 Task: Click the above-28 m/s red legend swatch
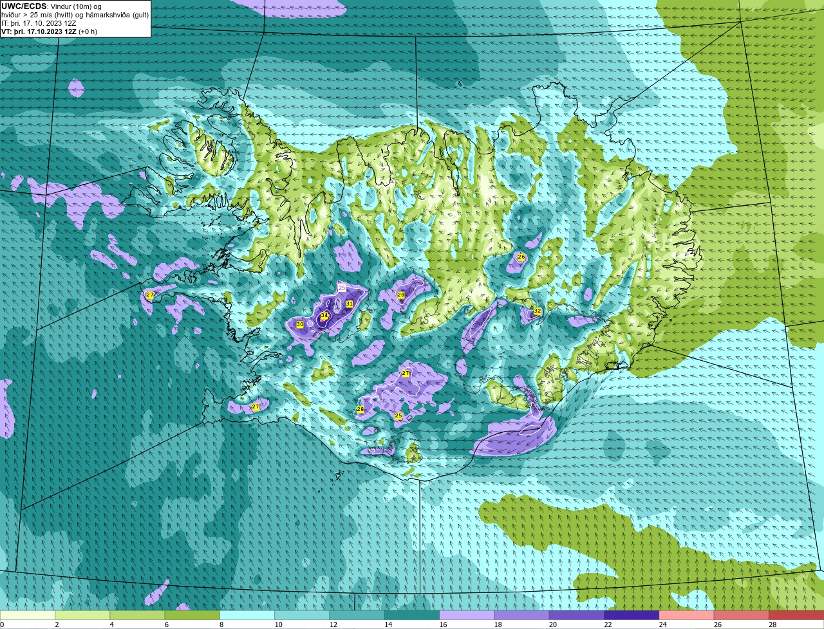(796, 615)
